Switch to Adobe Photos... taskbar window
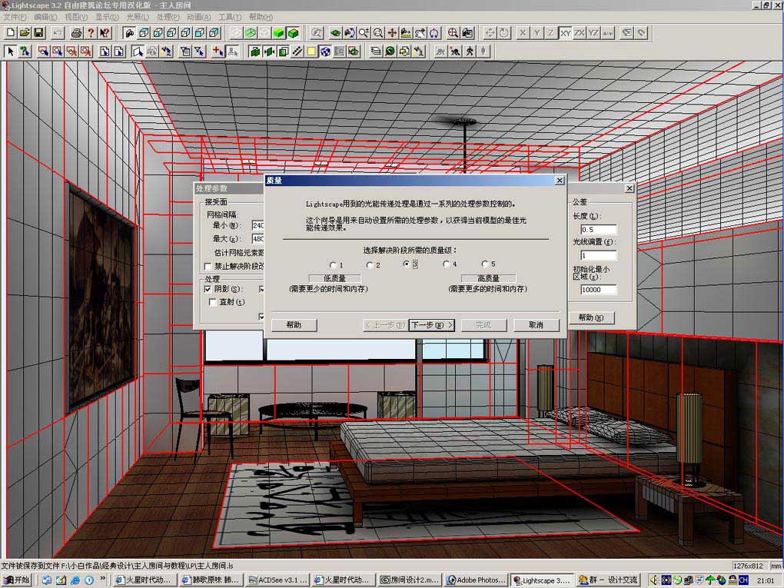Viewport: 784px width, 588px height. pos(476,580)
